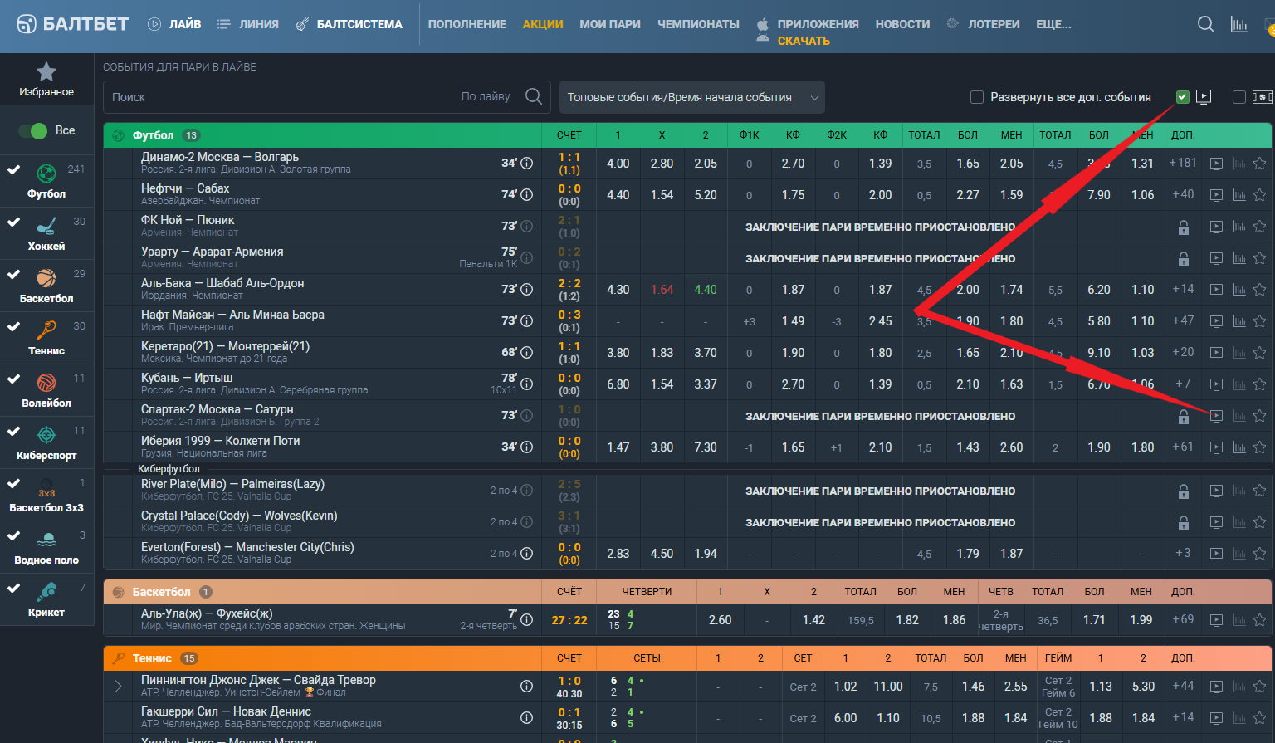This screenshot has height=743, width=1275.
Task: Uncheck the Волейбол sport checkmark
Action: pyautogui.click(x=13, y=379)
